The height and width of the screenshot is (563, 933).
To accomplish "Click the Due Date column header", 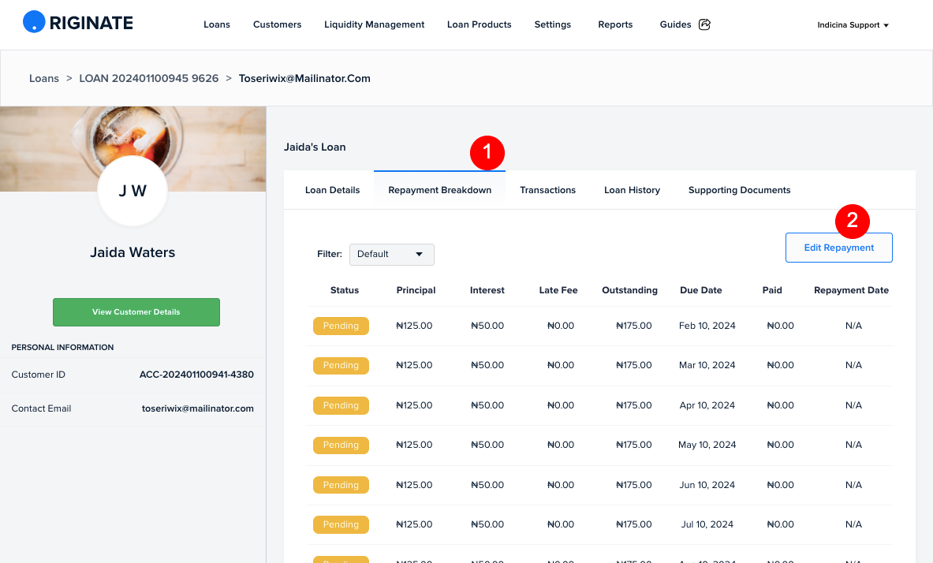I will (701, 290).
